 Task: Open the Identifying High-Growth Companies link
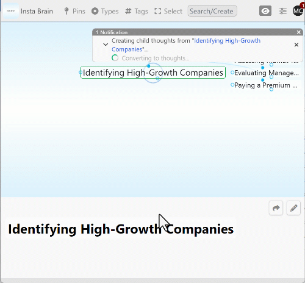pyautogui.click(x=186, y=45)
